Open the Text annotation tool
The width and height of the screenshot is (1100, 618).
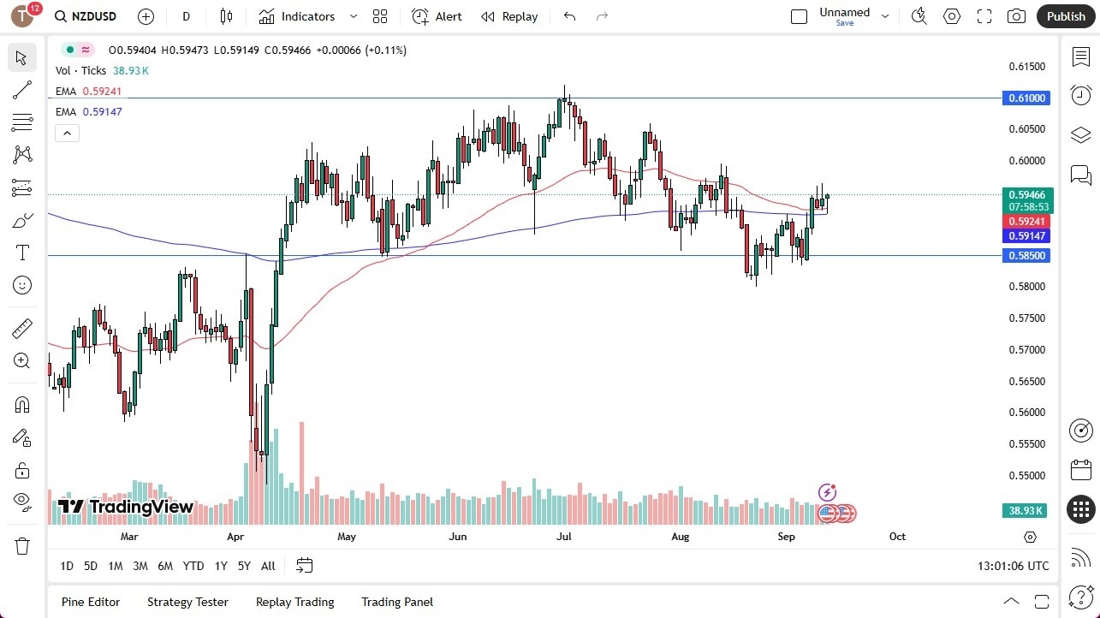click(x=21, y=253)
